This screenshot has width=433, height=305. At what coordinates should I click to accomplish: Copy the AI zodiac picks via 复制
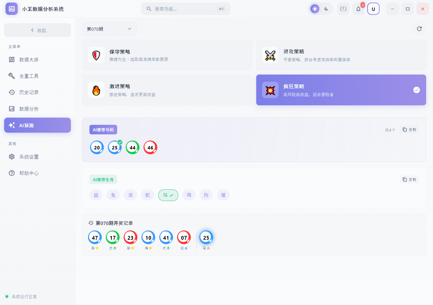tap(409, 179)
